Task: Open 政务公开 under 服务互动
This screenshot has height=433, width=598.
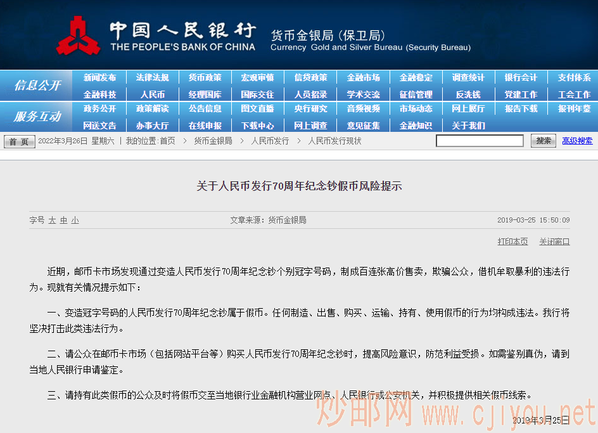Action: (x=99, y=108)
